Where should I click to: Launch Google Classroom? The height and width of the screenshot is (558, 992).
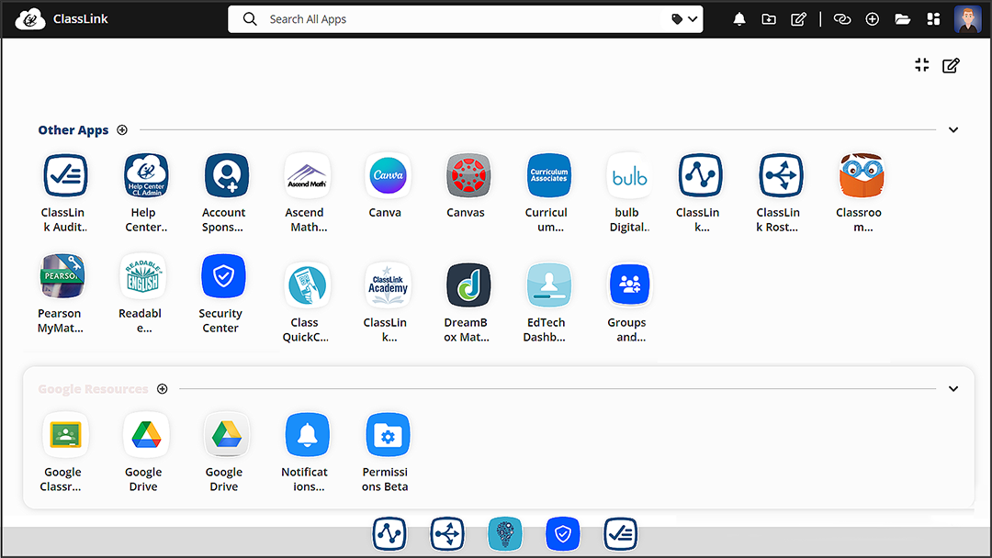62,434
